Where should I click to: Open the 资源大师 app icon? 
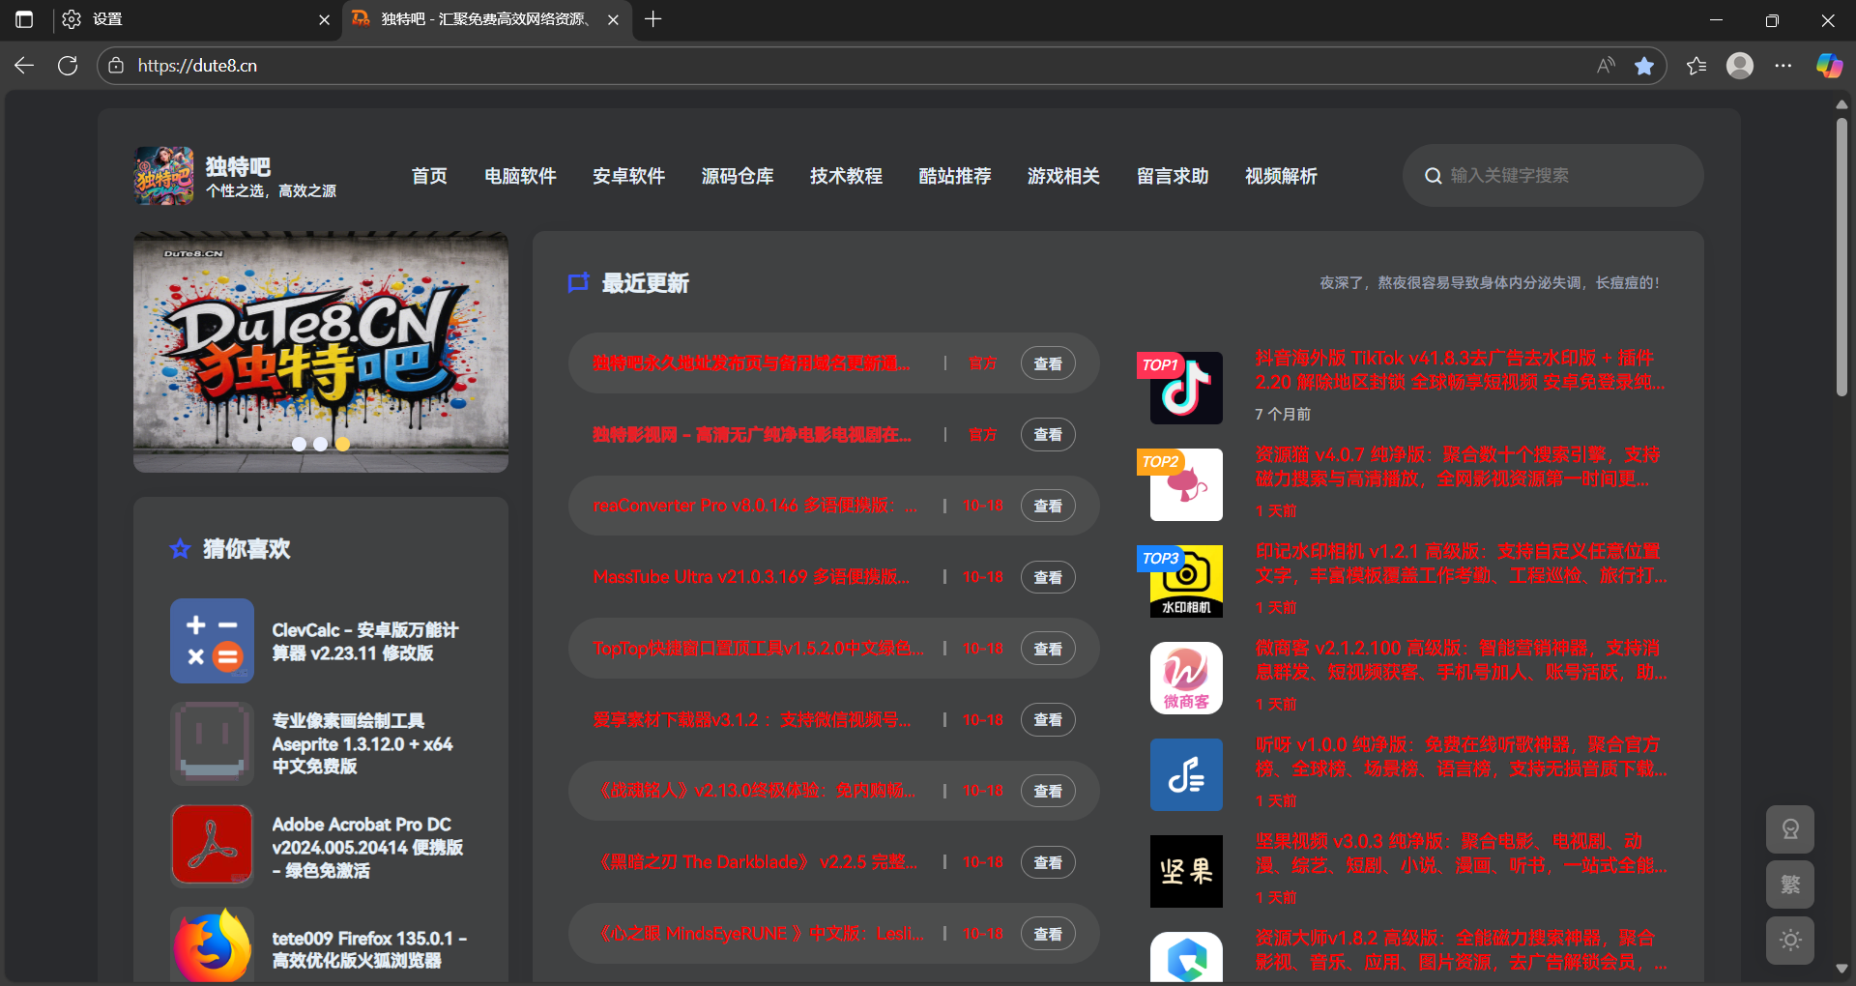pos(1186,957)
